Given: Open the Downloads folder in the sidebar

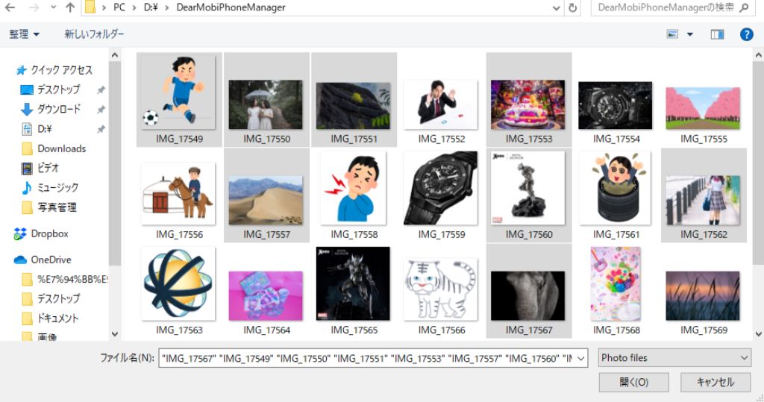Looking at the screenshot, I should point(54,148).
